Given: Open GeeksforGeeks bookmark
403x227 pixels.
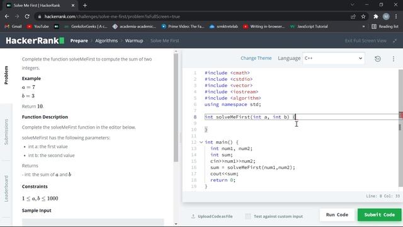Looking at the screenshot, I should point(86,26).
